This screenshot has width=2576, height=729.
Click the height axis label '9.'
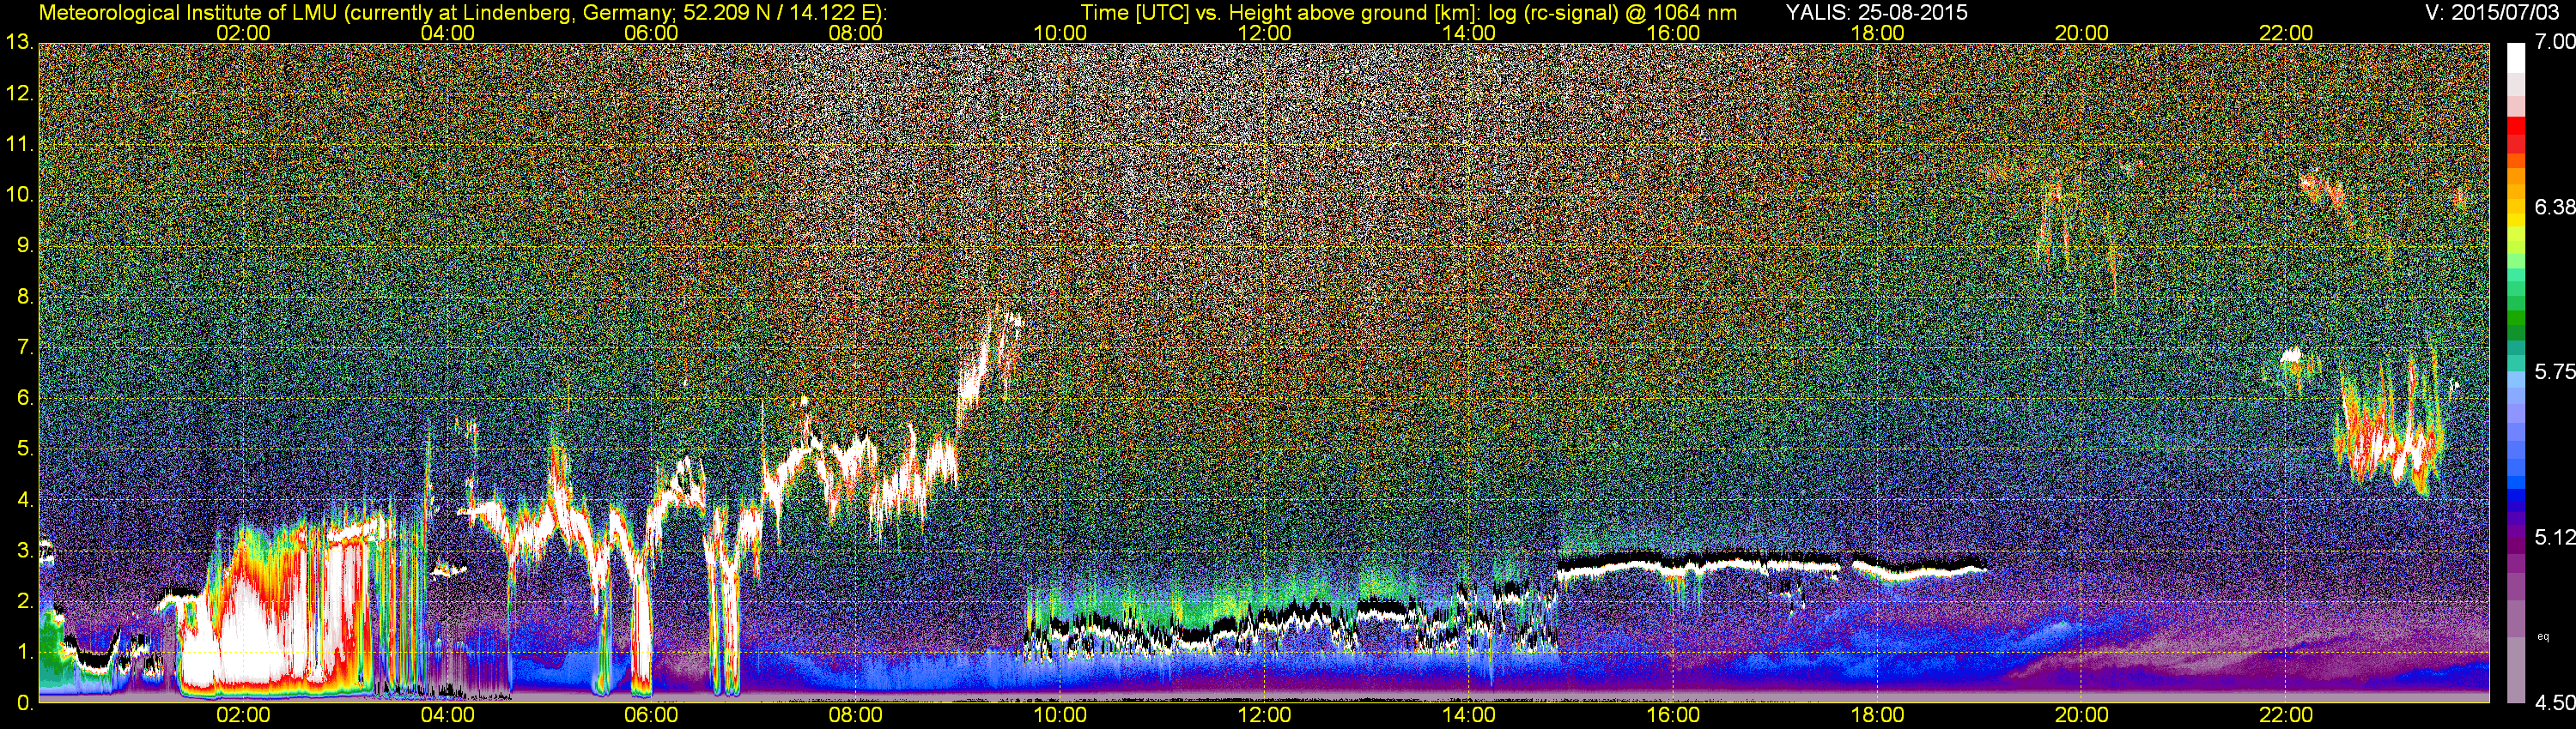[25, 245]
